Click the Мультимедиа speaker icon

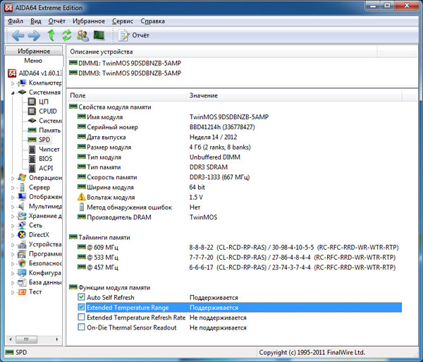coord(22,206)
